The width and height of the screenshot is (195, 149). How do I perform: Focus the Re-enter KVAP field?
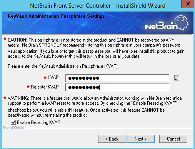pyautogui.click(x=117, y=87)
